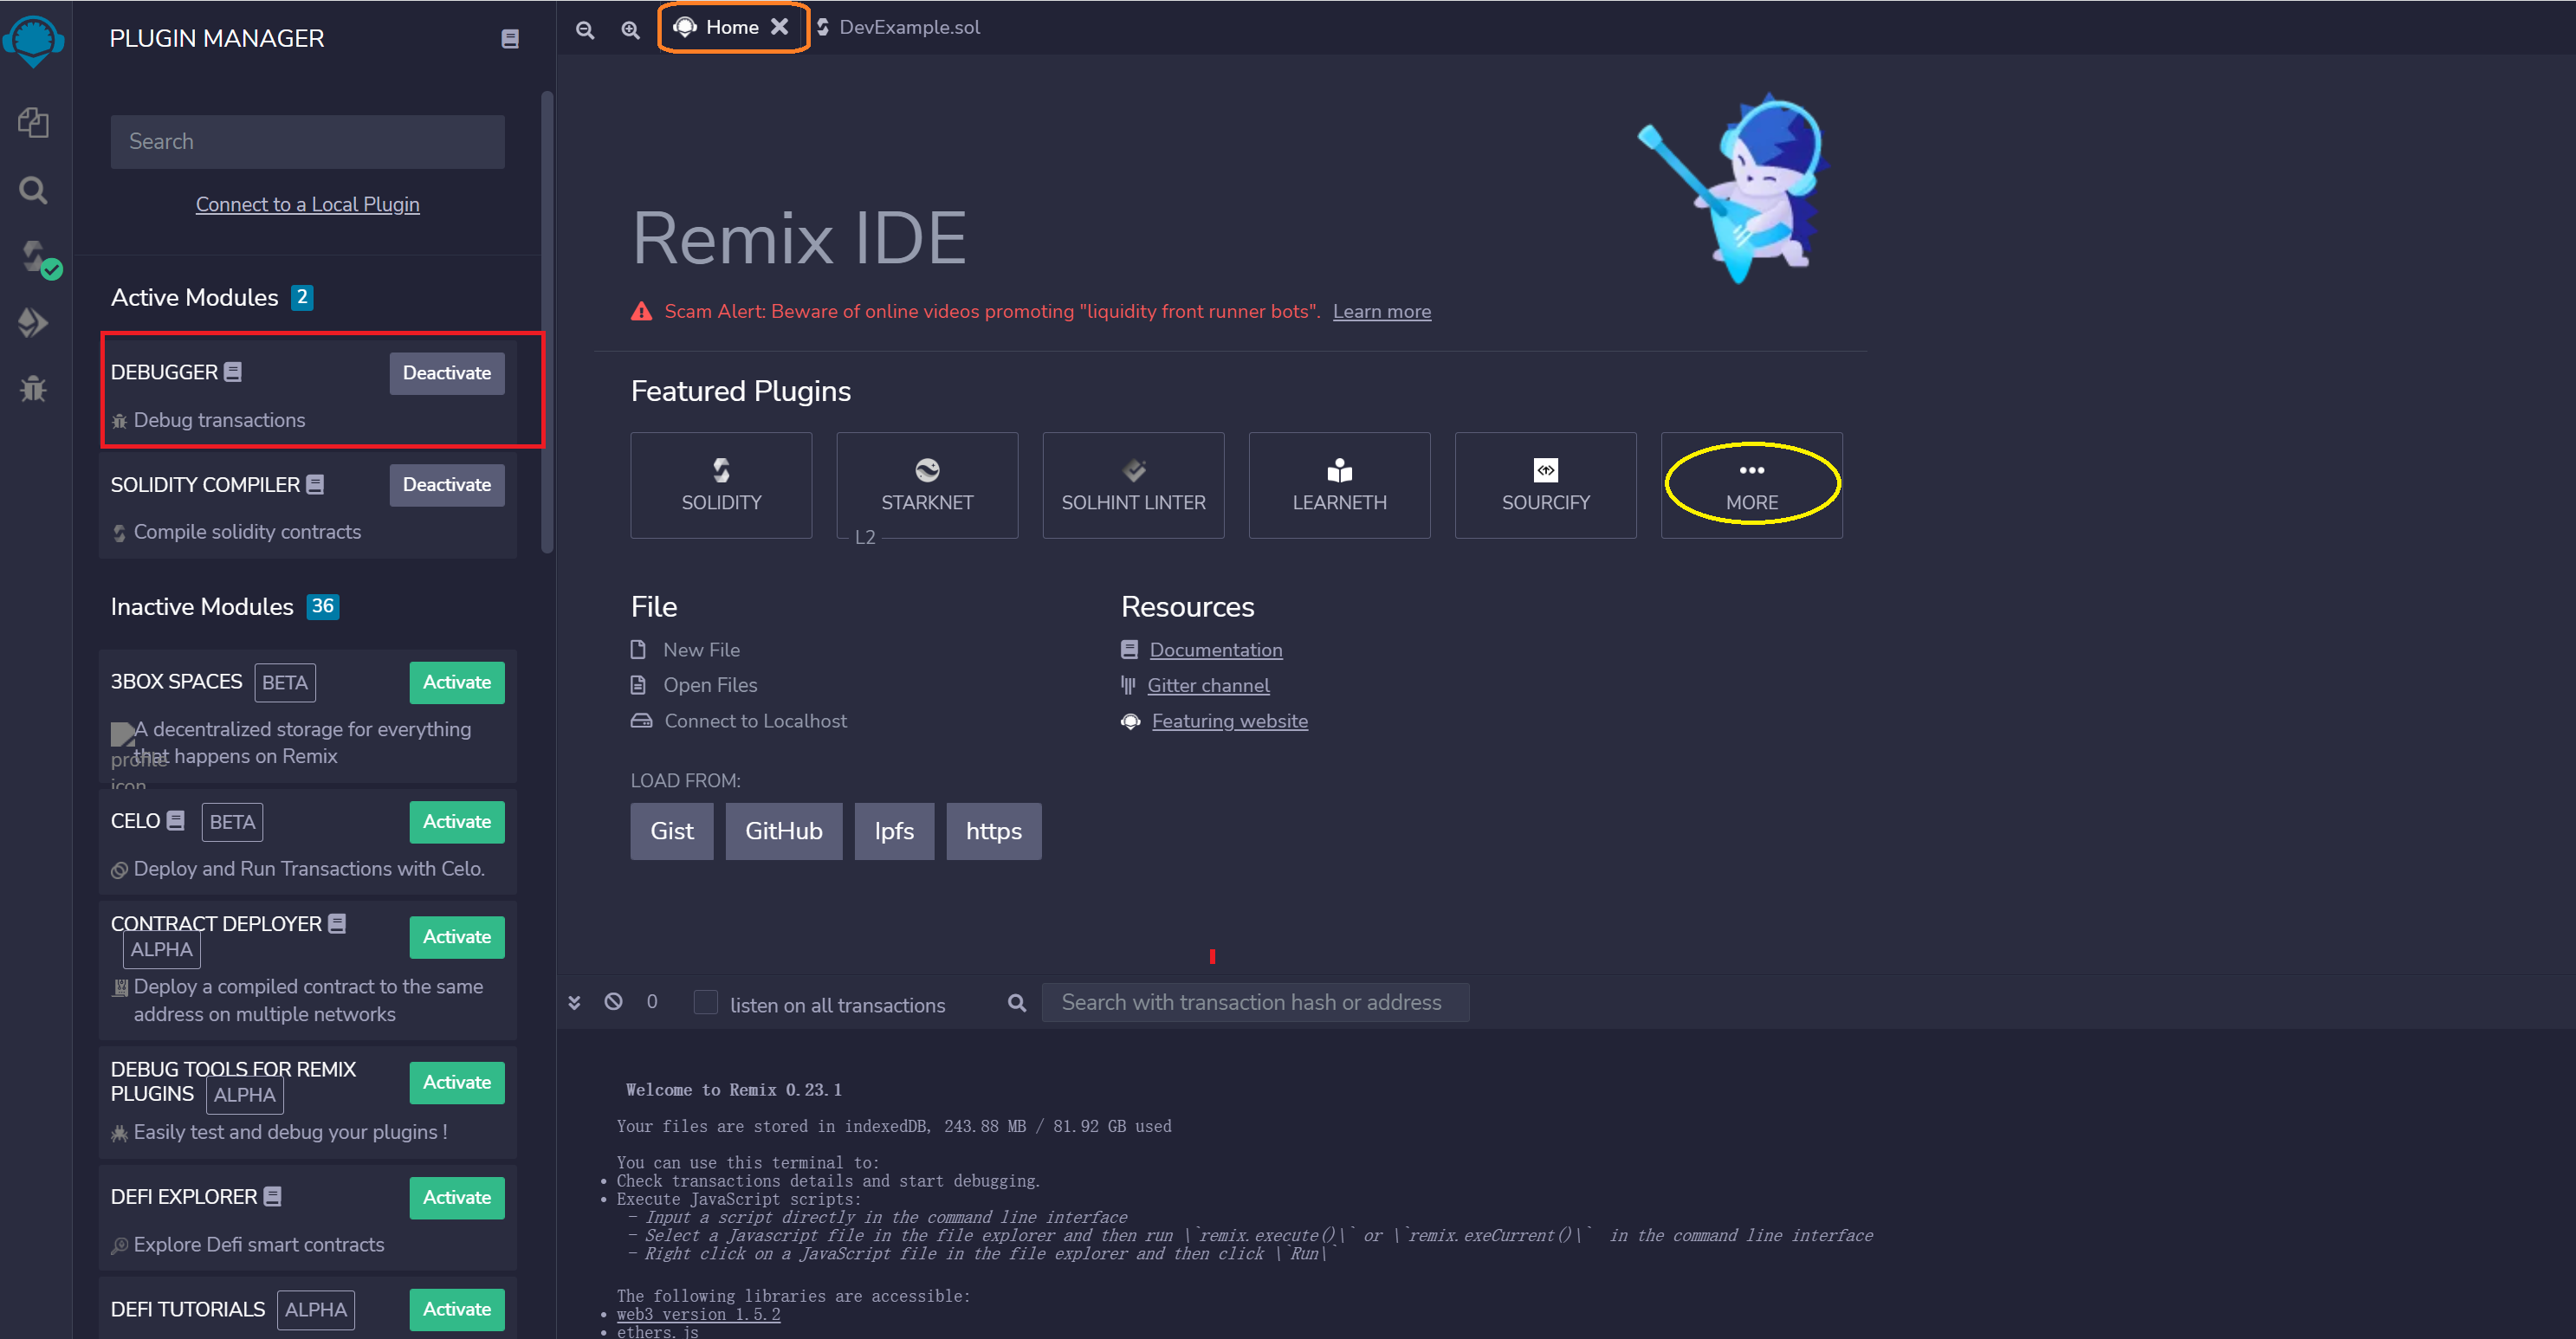Screen dimensions: 2576x1339
Task: Switch to the DevExample.sol tab
Action: (x=897, y=27)
